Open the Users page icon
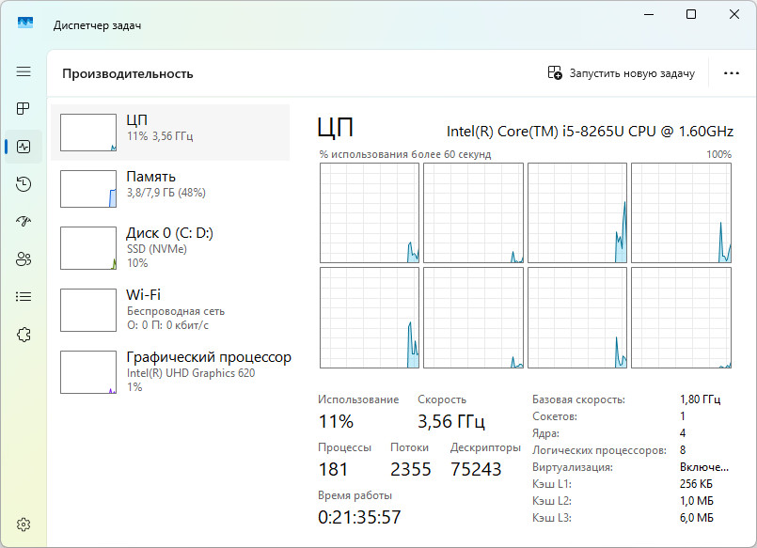Screen dimensions: 757x548 (24, 259)
